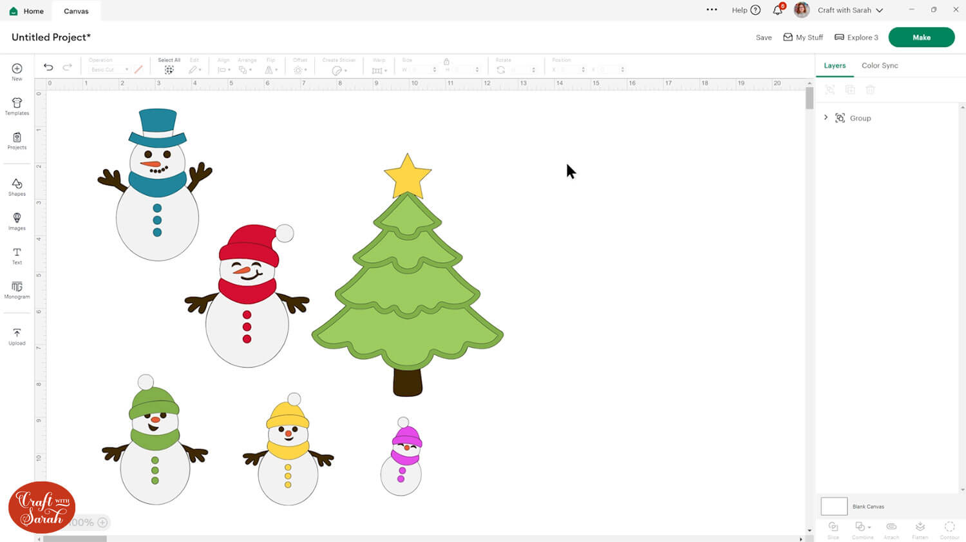
Task: Undo the last action
Action: click(48, 67)
